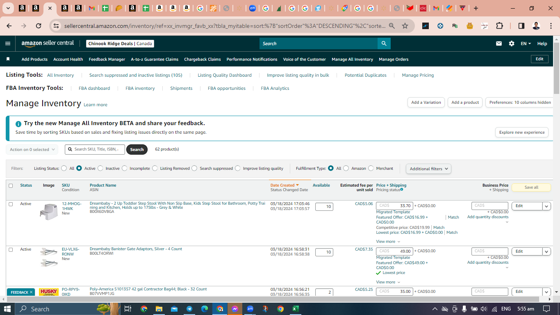The width and height of the screenshot is (560, 315).
Task: Select Amazon fulfillment type radio
Action: coord(346,168)
